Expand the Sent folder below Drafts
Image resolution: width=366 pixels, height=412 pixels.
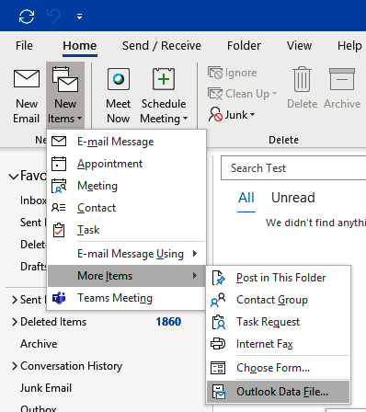click(x=15, y=300)
